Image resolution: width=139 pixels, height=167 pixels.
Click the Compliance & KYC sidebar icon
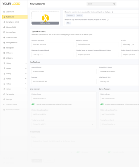click(x=4, y=22)
